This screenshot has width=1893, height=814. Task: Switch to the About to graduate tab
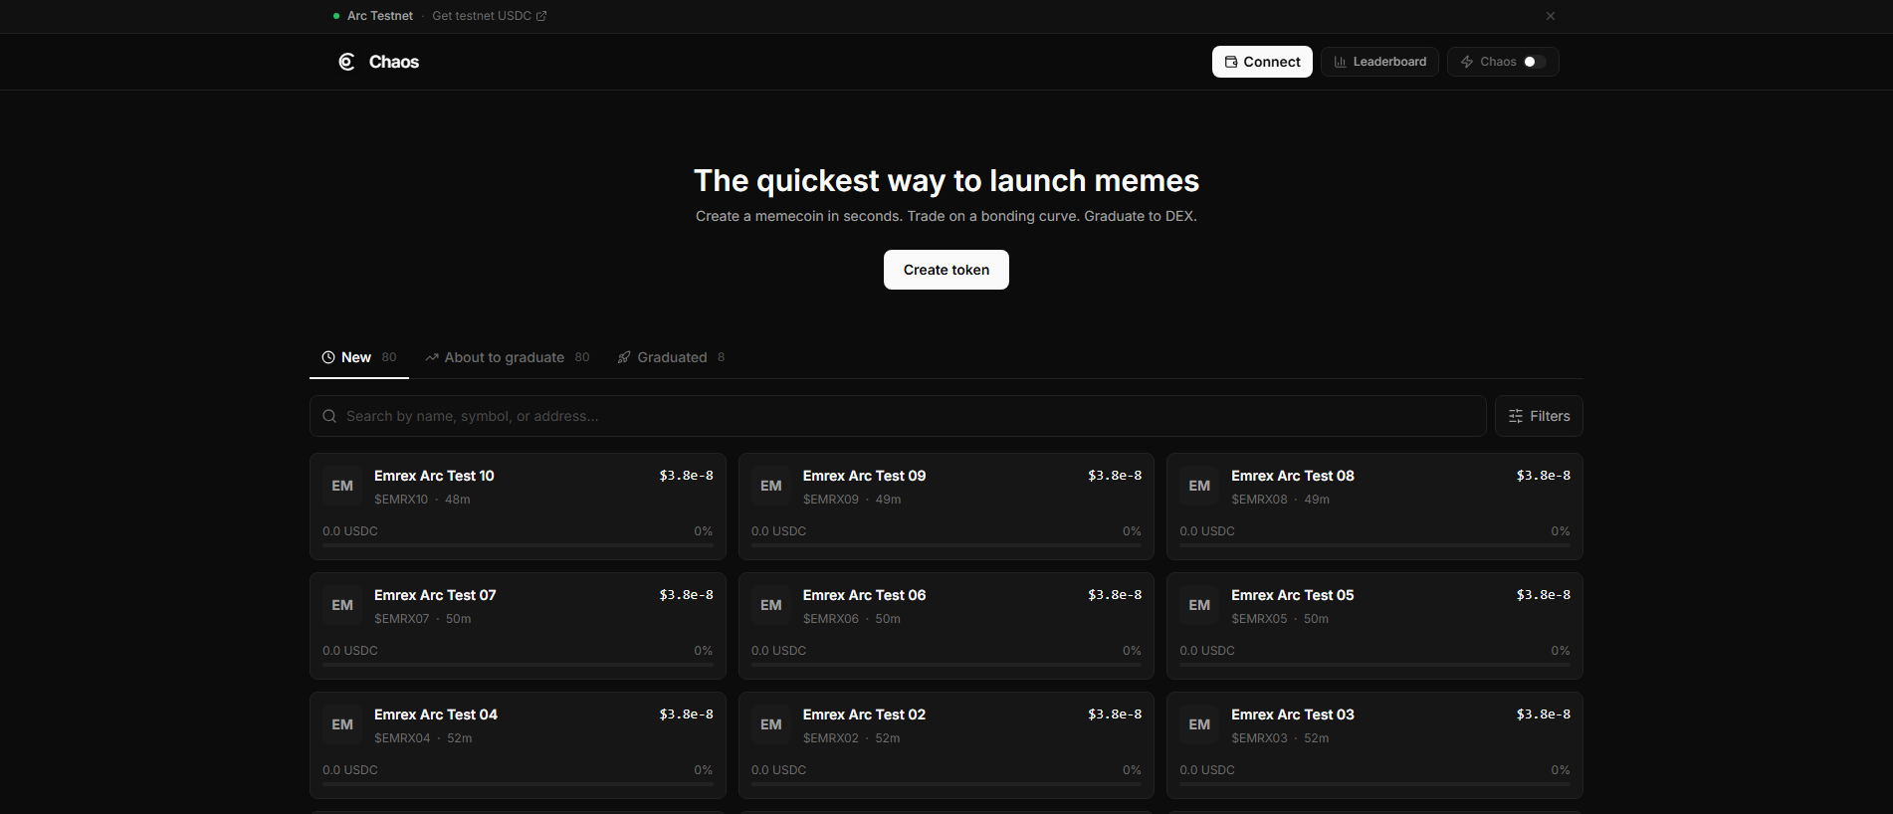tap(507, 357)
